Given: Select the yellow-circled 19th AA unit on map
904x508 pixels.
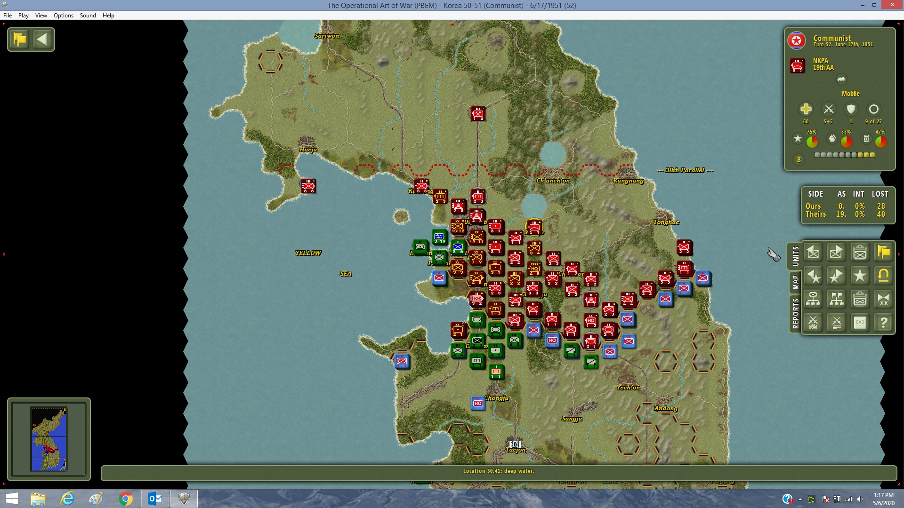Looking at the screenshot, I should (x=534, y=227).
